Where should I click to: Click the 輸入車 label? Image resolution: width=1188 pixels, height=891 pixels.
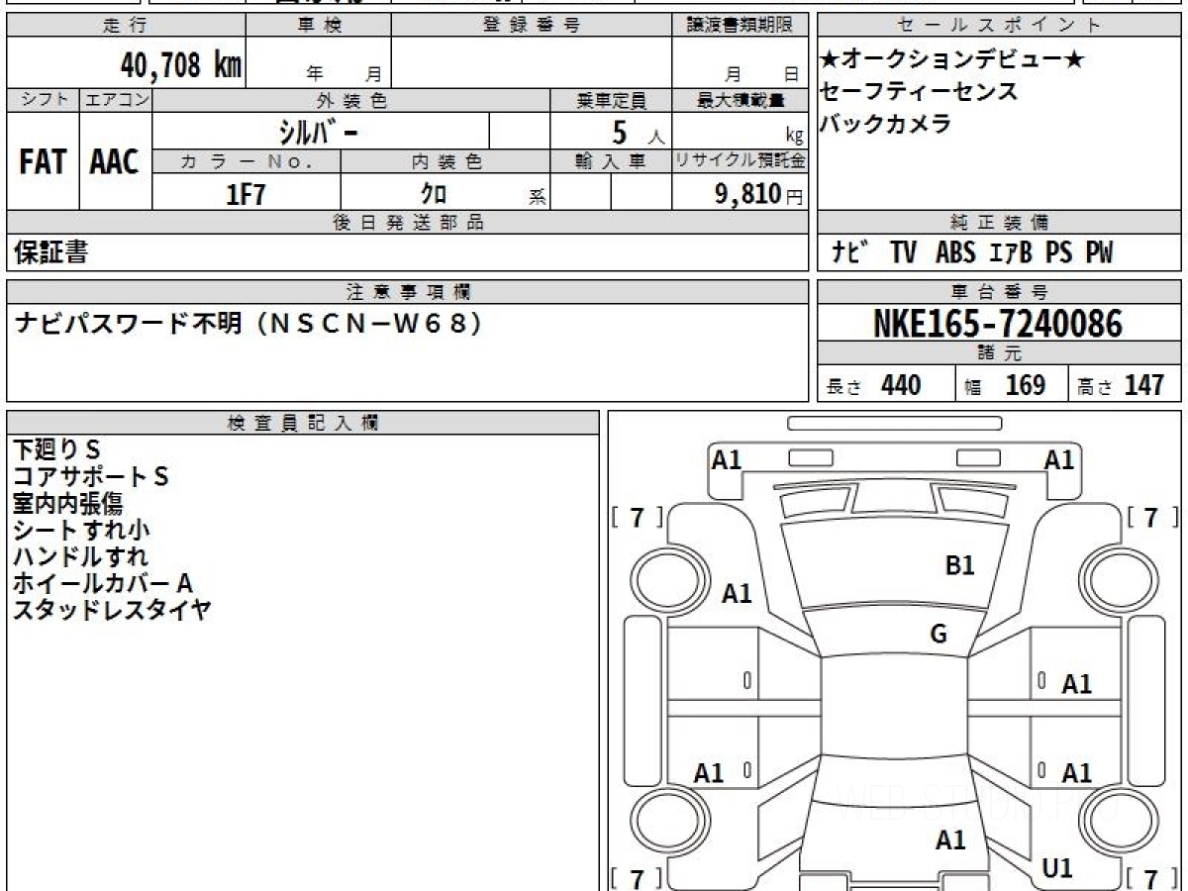click(611, 161)
